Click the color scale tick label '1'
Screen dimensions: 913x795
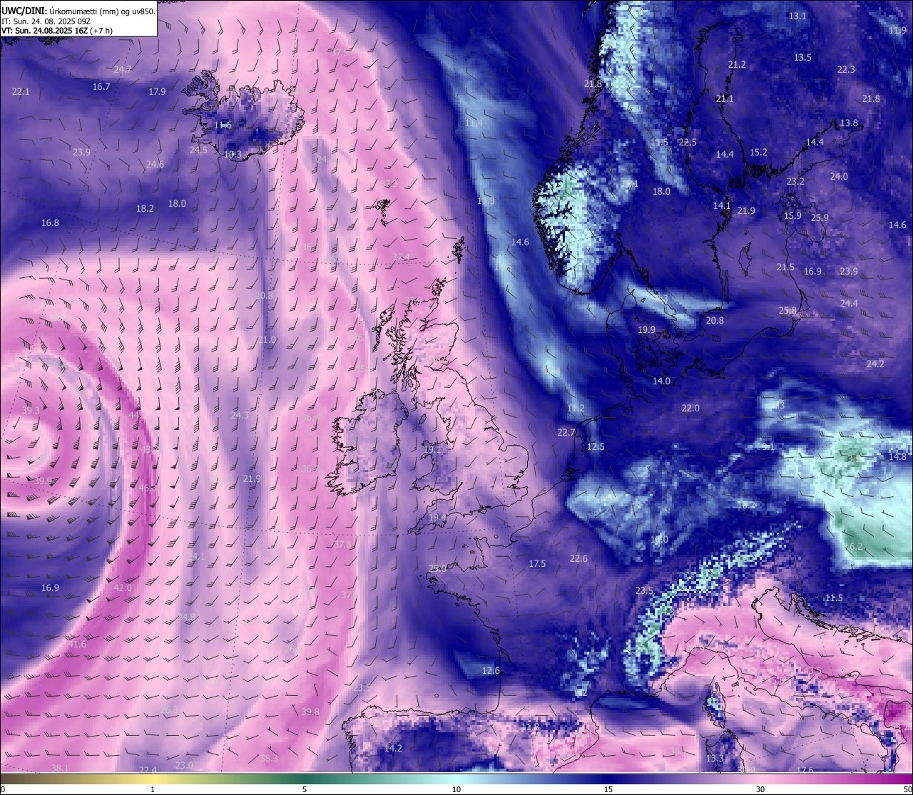pyautogui.click(x=153, y=789)
